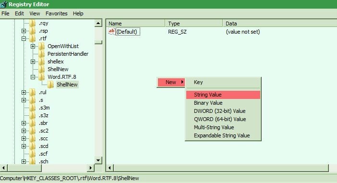Click the folder icon for .rtf
Viewport: 337px width, 183px height.
pos(33,38)
